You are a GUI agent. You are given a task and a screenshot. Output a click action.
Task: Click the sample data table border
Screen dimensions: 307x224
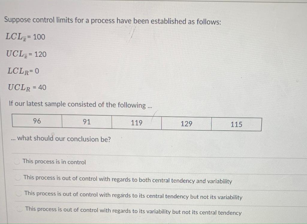[137, 115]
